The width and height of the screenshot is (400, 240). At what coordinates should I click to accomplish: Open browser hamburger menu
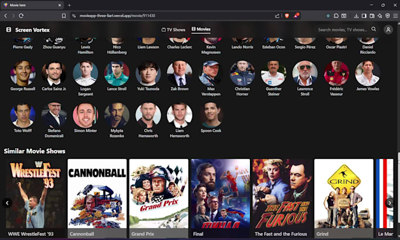tap(395, 16)
